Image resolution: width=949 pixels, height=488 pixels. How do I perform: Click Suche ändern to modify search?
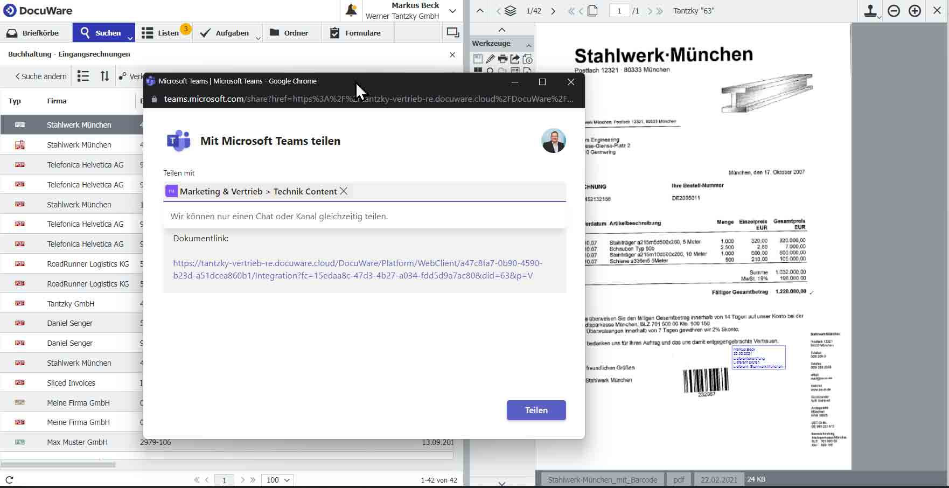point(41,76)
